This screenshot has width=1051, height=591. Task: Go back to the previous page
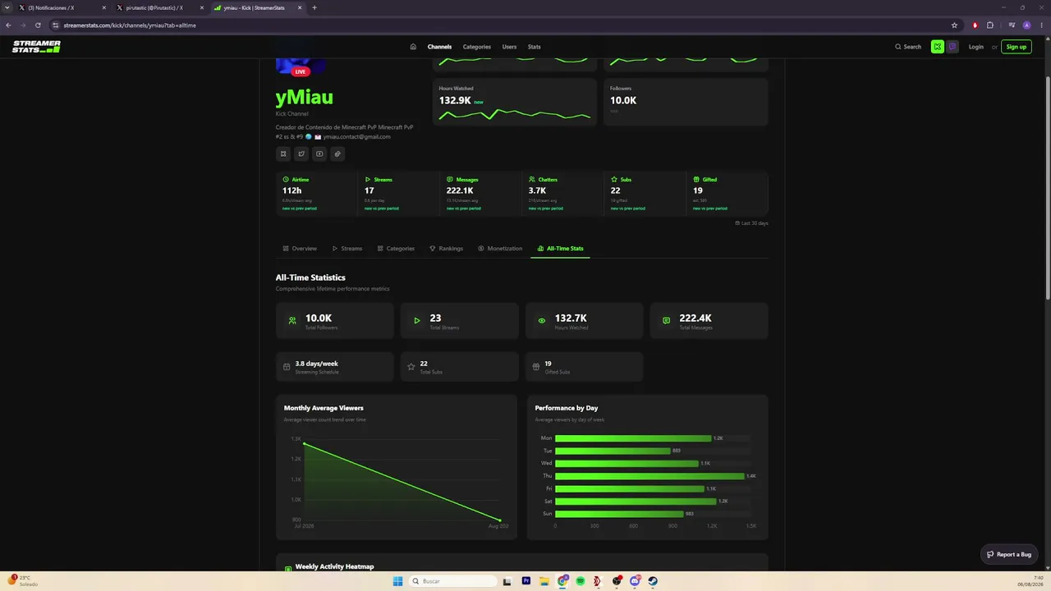tap(8, 25)
